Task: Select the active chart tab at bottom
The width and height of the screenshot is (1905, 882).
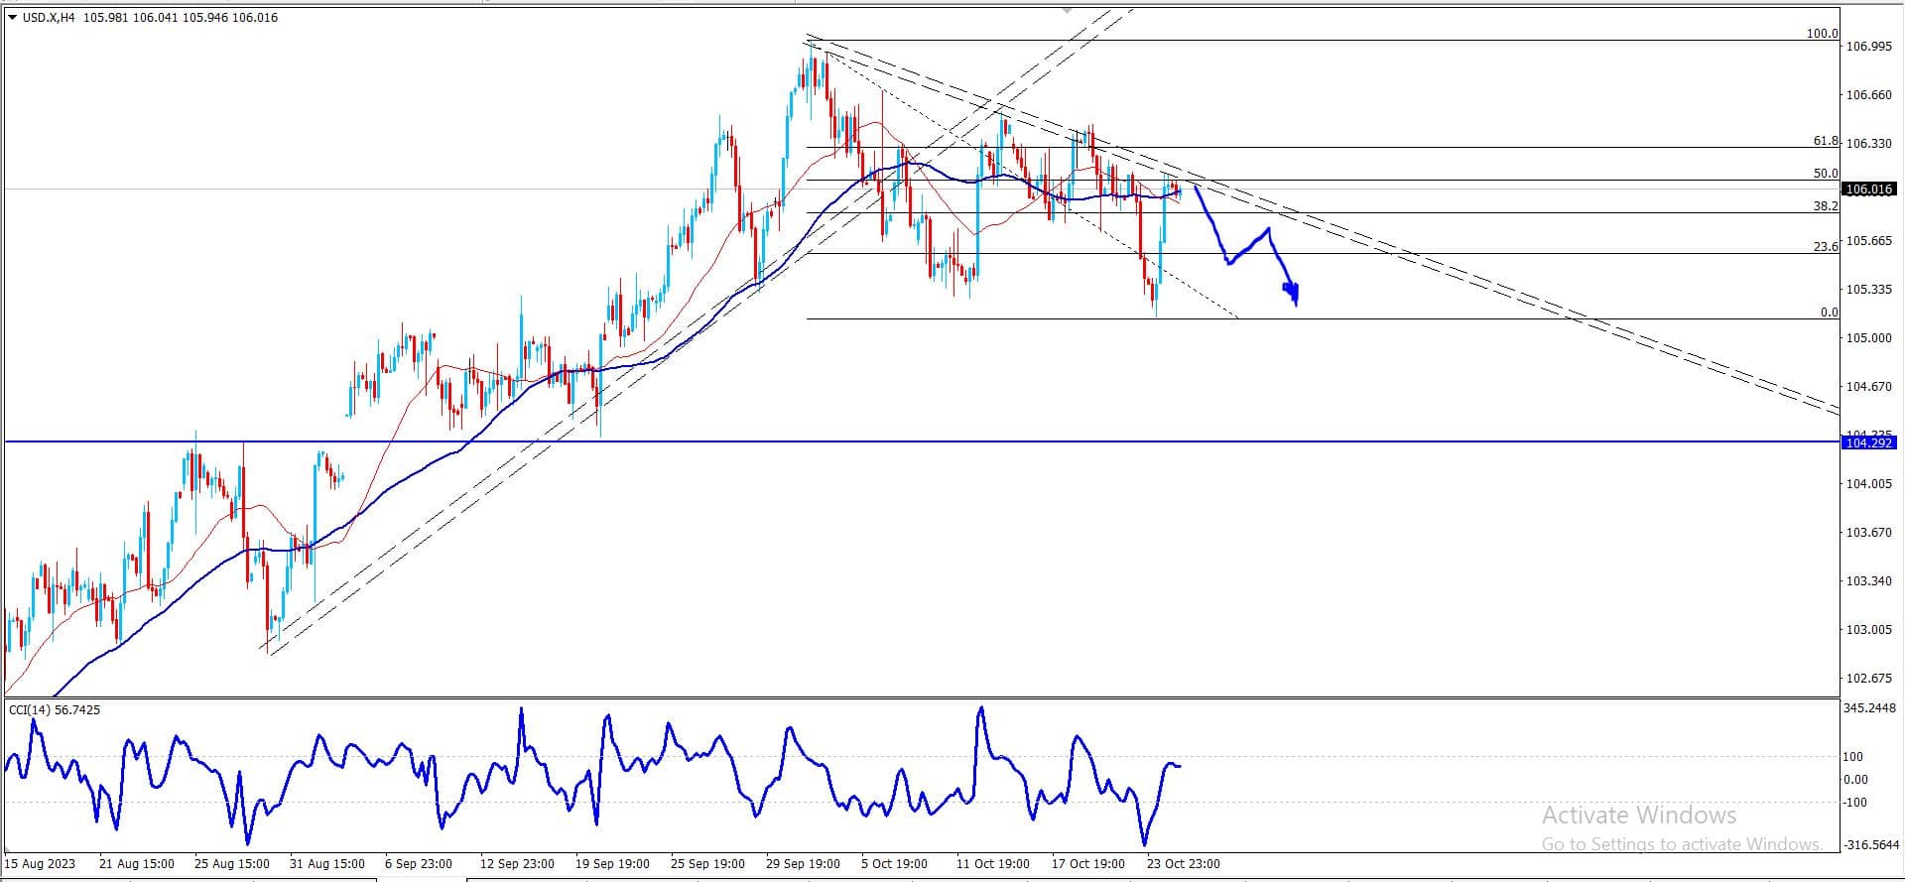Action: coord(422,879)
